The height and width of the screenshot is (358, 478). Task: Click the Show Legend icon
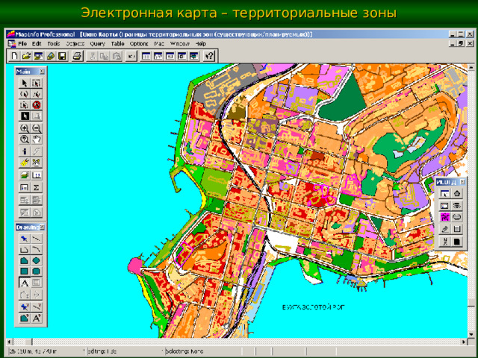[x=25, y=187]
